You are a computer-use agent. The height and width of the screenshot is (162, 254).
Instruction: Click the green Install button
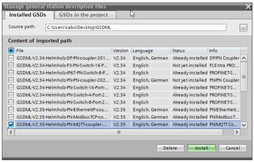201,148
